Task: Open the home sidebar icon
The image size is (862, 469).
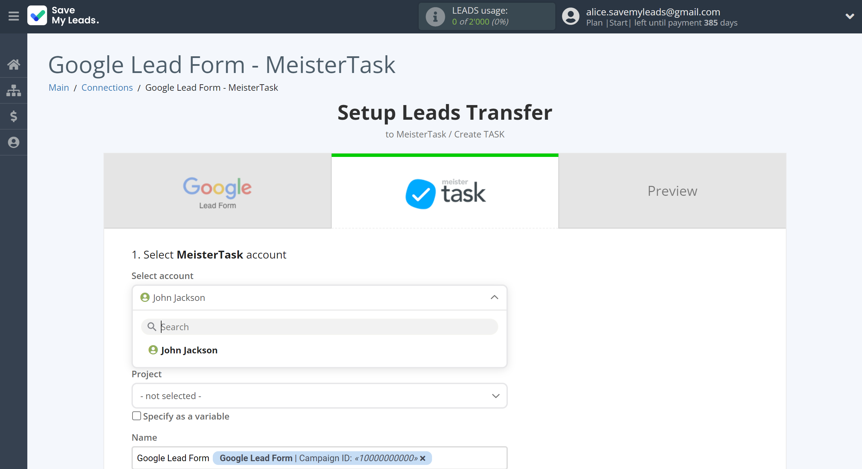Action: click(14, 64)
